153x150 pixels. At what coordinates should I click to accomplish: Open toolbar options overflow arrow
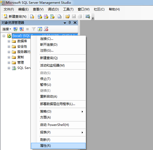pyautogui.click(x=93, y=18)
